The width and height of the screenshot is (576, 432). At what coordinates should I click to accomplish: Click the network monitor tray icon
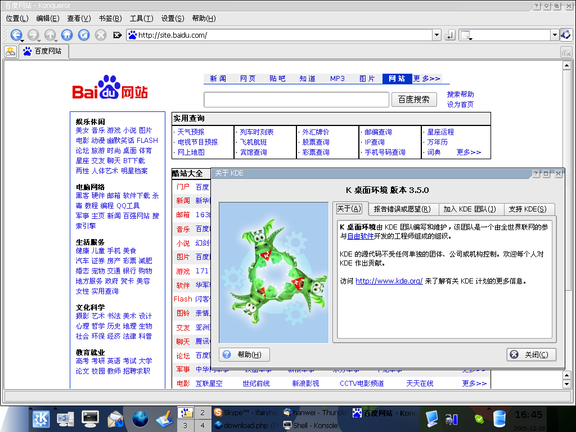[451, 419]
